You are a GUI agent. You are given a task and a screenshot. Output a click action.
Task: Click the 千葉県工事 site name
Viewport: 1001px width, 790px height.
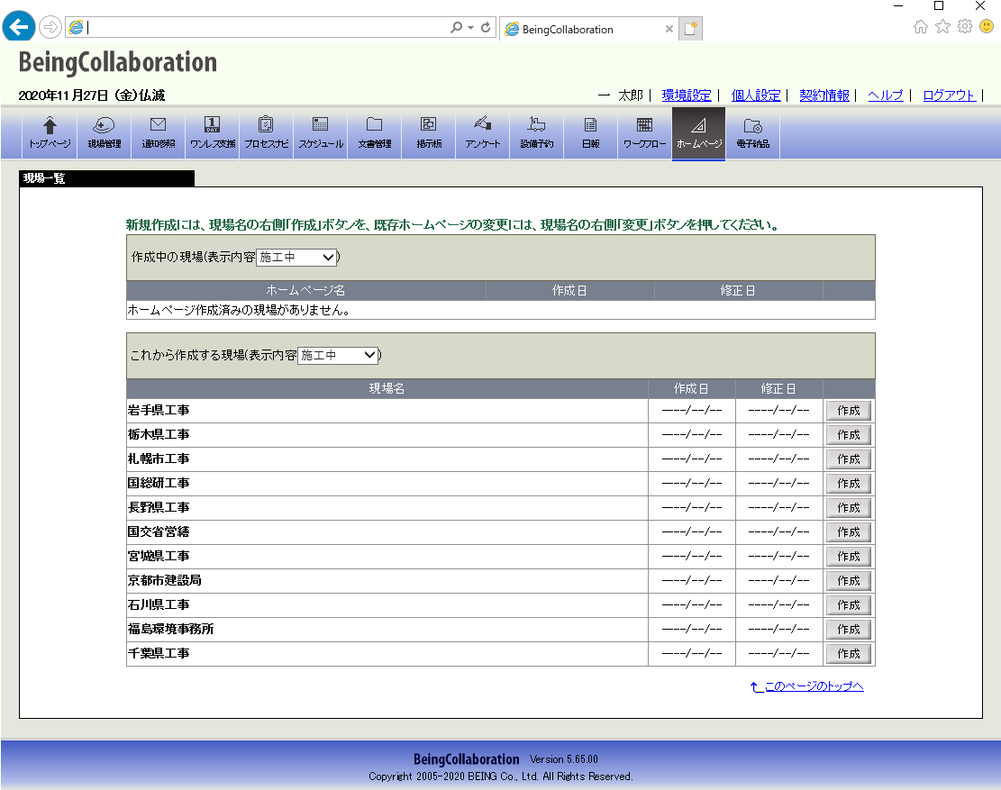pos(159,653)
